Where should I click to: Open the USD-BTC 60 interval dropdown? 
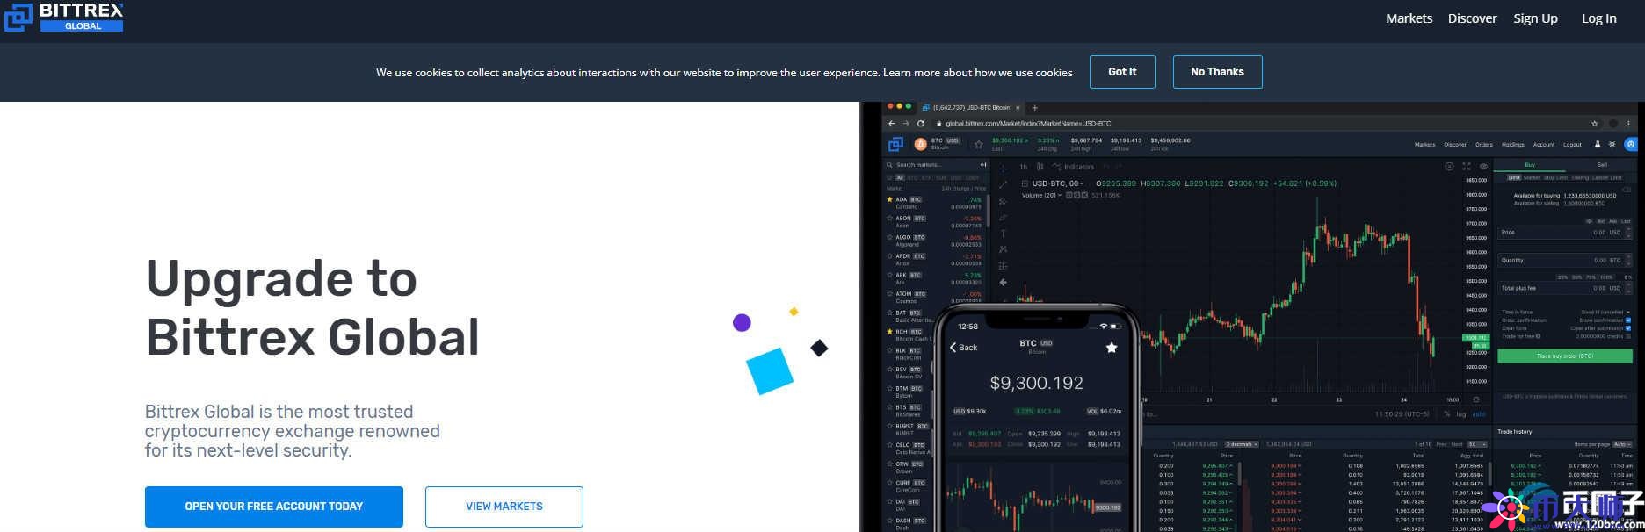pos(1058,183)
